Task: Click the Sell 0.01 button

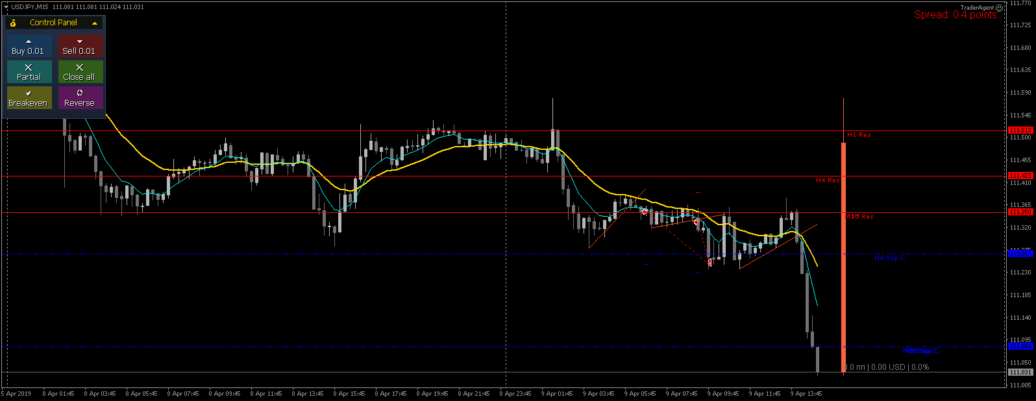Action: pyautogui.click(x=80, y=46)
